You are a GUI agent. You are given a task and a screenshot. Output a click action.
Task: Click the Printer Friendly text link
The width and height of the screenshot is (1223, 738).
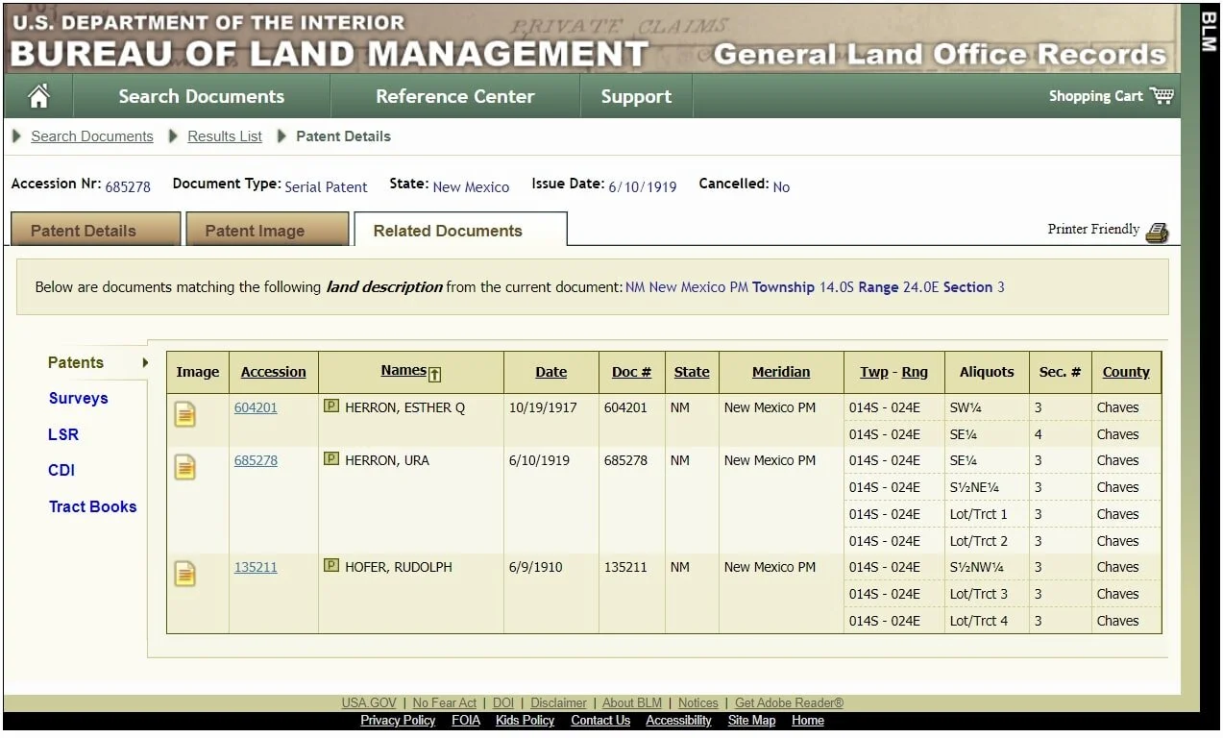1093,229
